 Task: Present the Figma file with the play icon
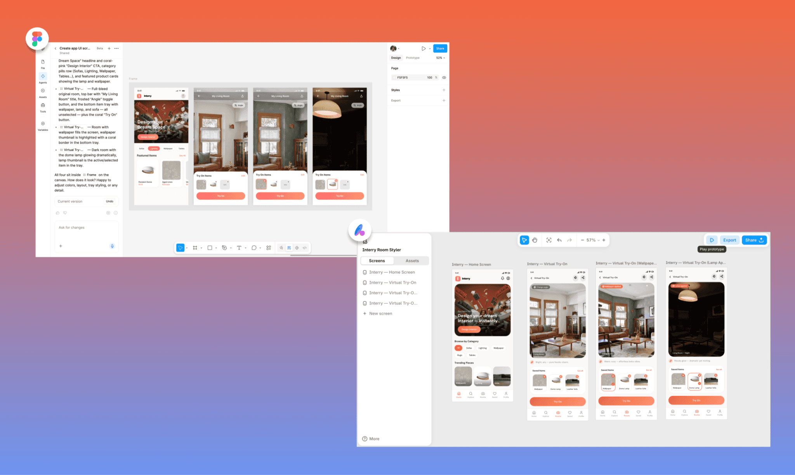[x=424, y=48]
